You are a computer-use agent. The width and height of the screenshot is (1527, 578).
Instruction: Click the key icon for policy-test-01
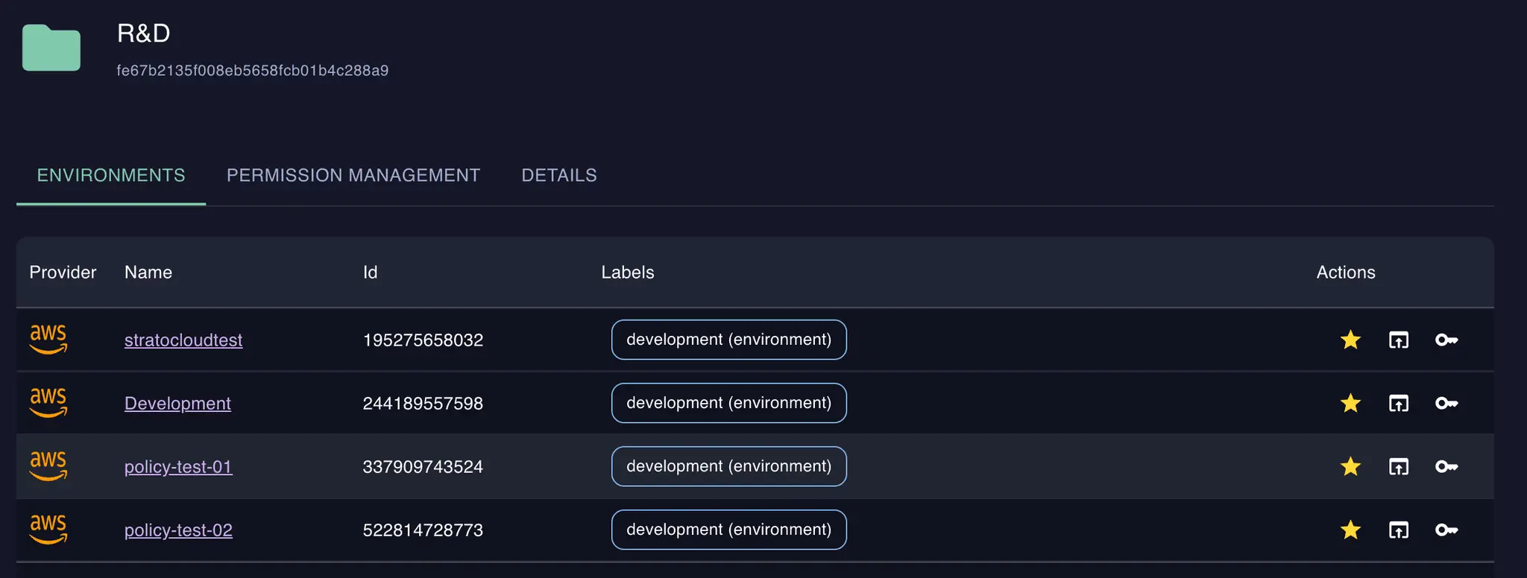tap(1446, 466)
